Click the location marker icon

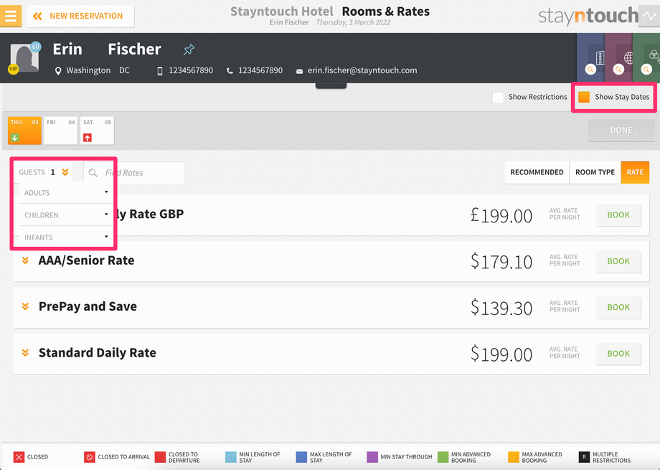click(x=58, y=71)
